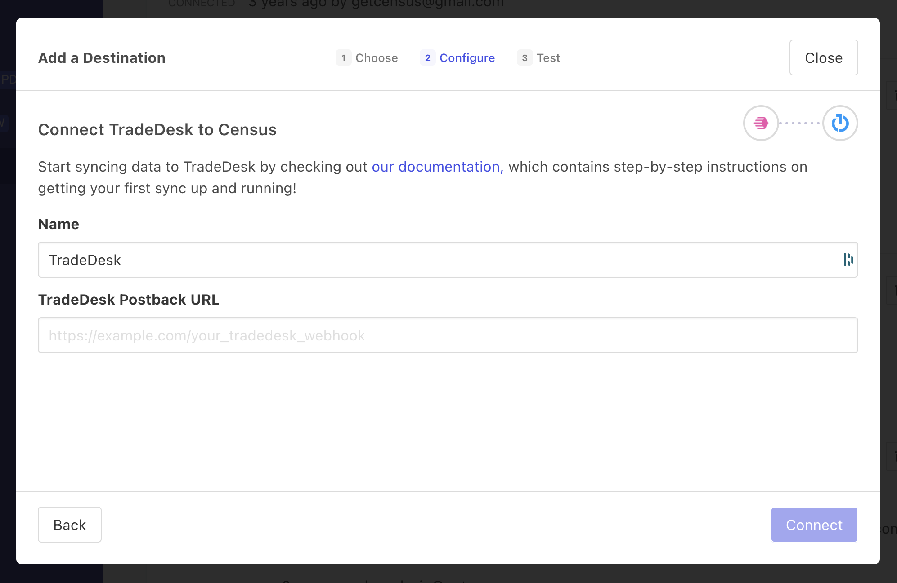This screenshot has height=583, width=897.
Task: Click the TradeDesk pink logo icon
Action: click(761, 123)
